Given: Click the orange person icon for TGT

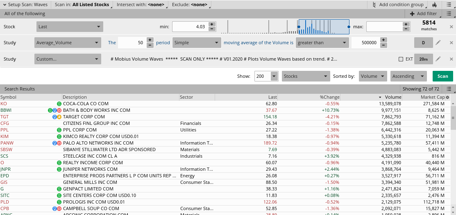Looking at the screenshot, I should point(59,117).
